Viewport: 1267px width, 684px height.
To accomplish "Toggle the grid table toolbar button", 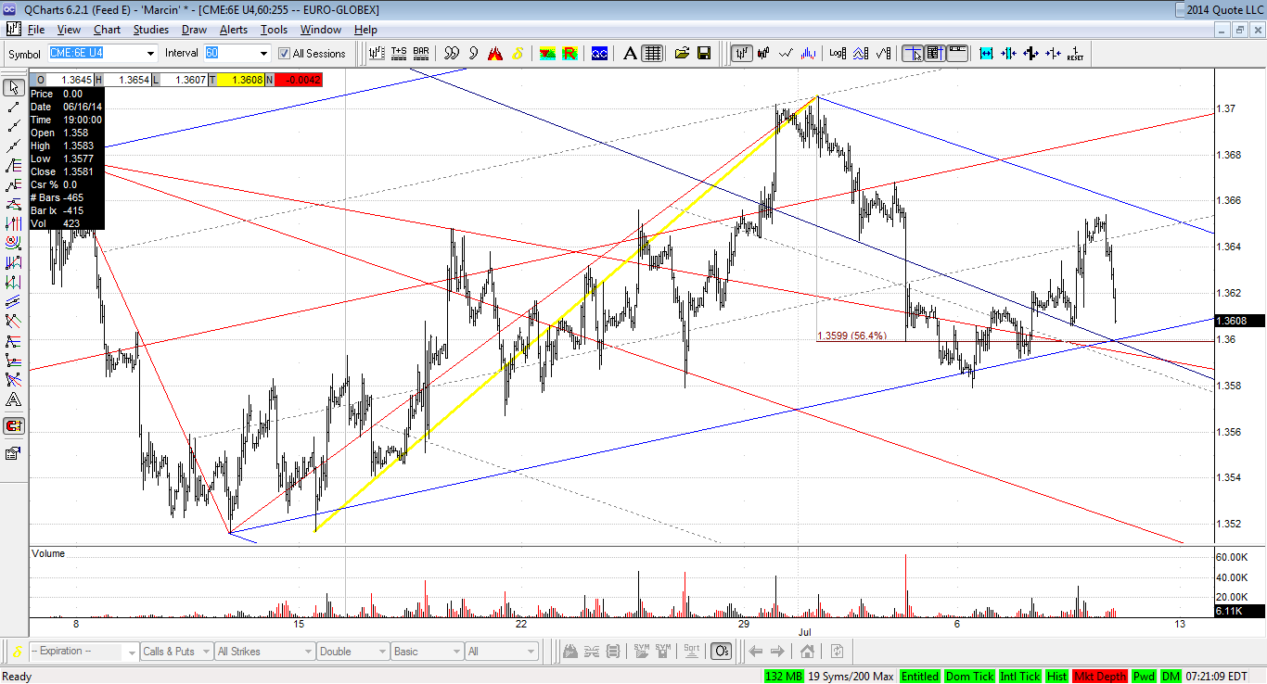I will 653,53.
